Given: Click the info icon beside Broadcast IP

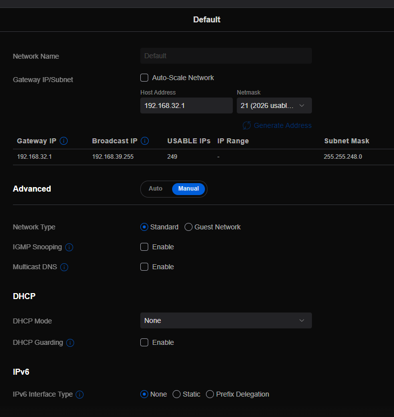Looking at the screenshot, I should tap(145, 141).
